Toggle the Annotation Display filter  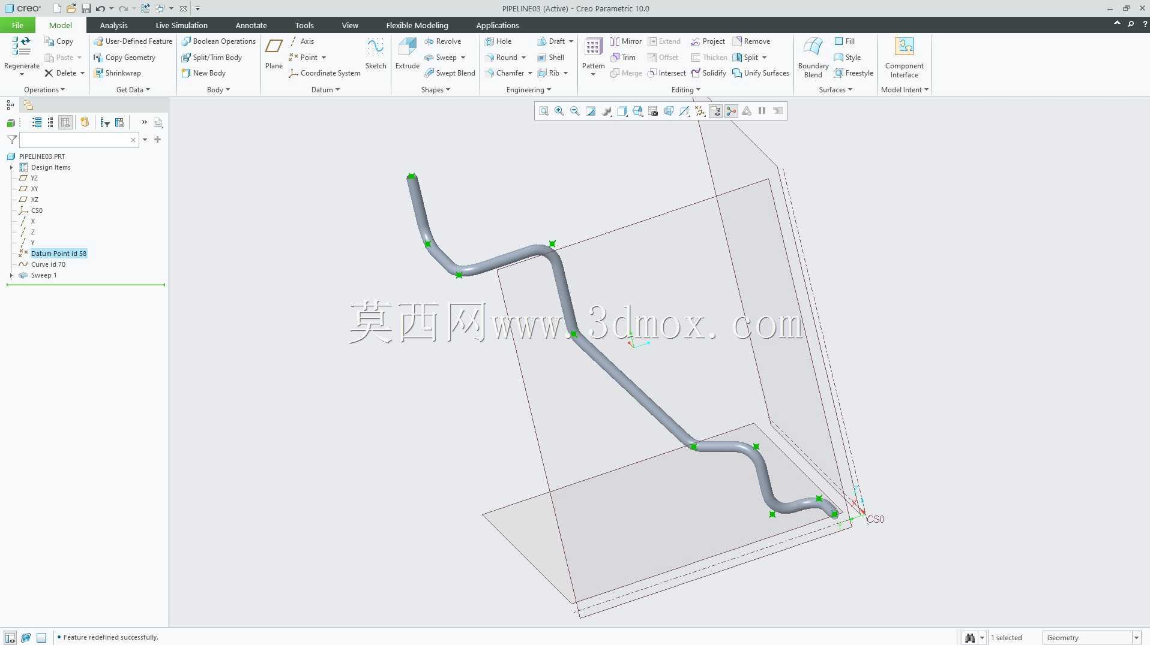pyautogui.click(x=715, y=111)
